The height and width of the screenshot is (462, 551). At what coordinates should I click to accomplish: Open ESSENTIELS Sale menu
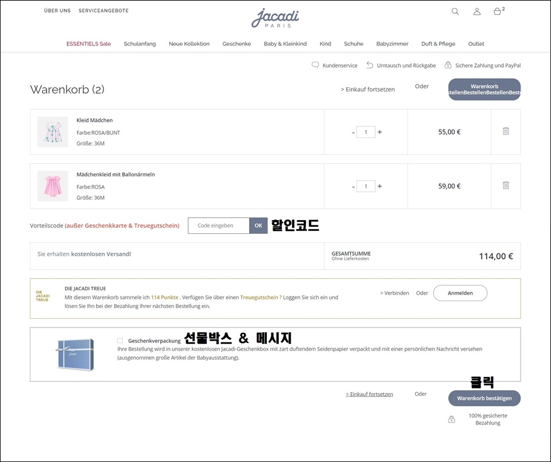pyautogui.click(x=88, y=44)
